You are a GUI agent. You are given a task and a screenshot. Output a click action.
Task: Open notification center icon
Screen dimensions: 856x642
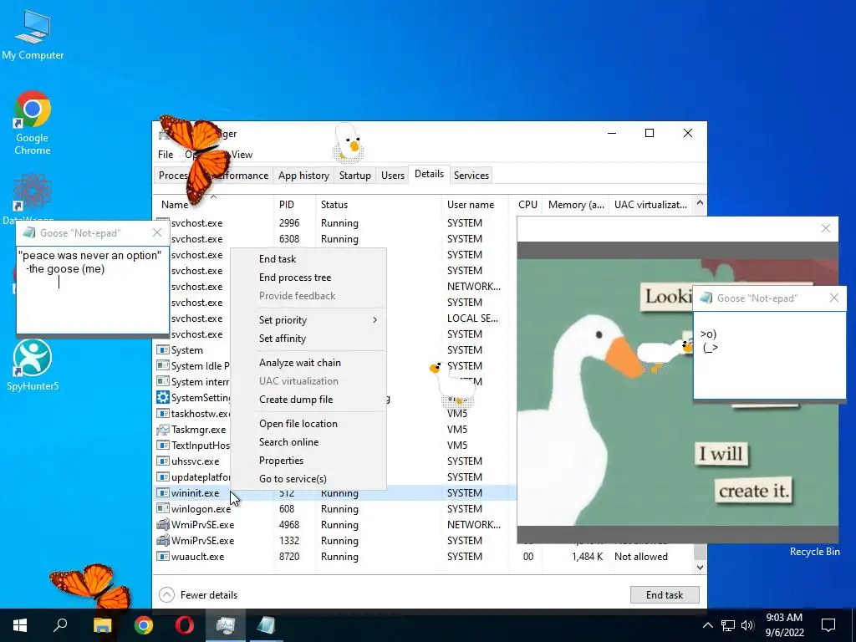(828, 625)
